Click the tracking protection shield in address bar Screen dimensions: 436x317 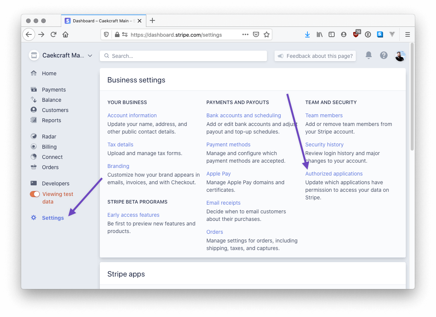coord(106,34)
